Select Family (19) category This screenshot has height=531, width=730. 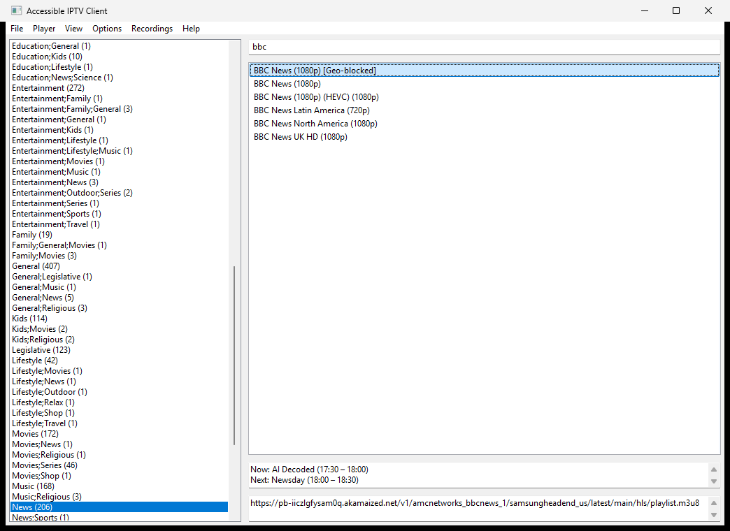point(119,235)
